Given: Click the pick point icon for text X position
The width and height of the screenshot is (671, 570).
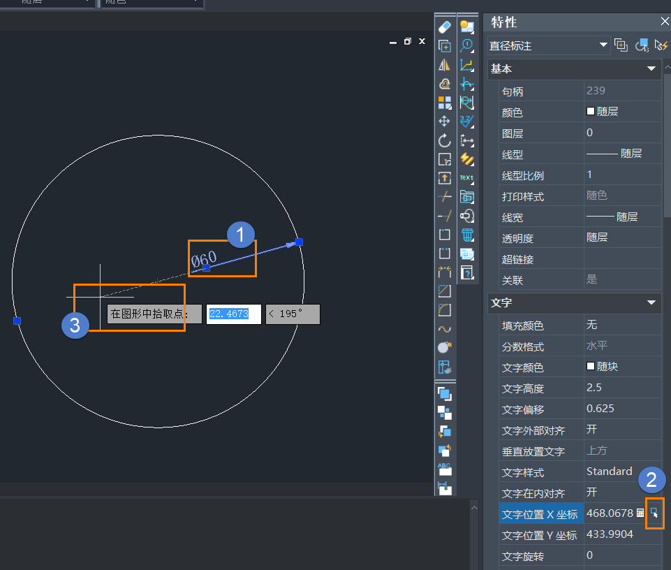Looking at the screenshot, I should point(654,513).
